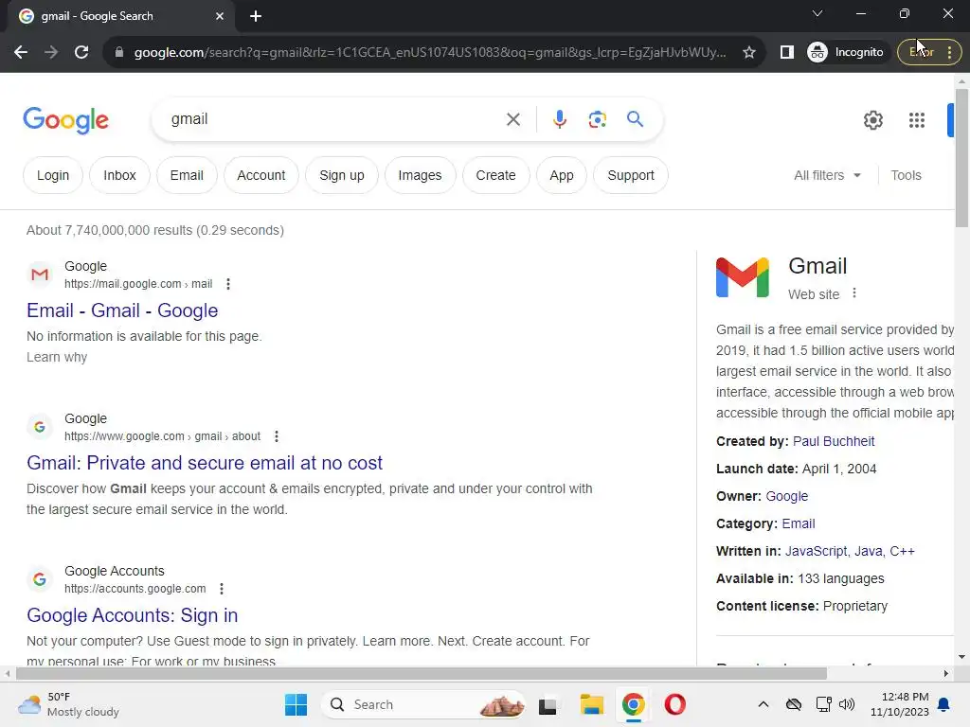
Task: Click the Gmail logo in knowledge panel
Action: (x=743, y=277)
